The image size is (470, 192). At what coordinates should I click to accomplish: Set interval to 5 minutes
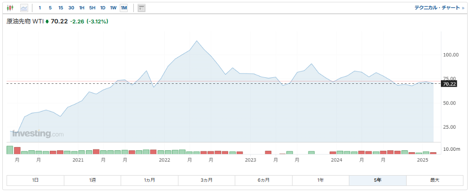[x=50, y=8]
